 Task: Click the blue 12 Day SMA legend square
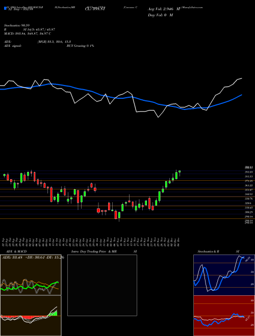coord(6,8)
